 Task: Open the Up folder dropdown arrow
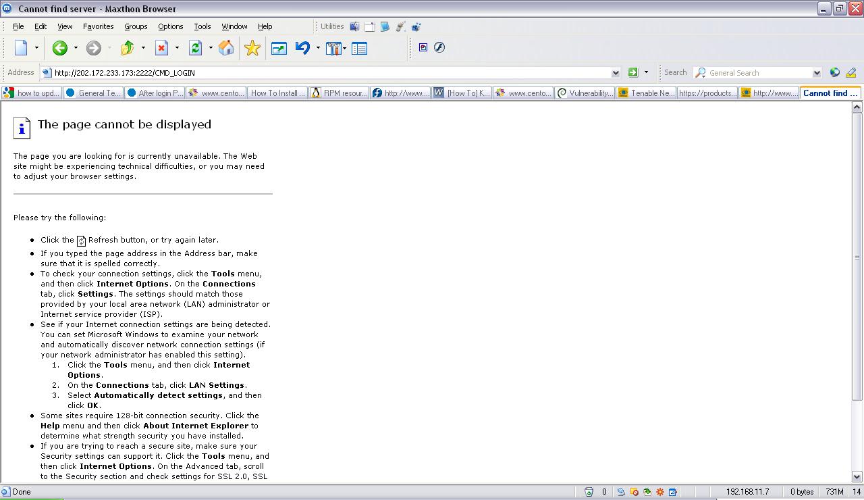143,48
